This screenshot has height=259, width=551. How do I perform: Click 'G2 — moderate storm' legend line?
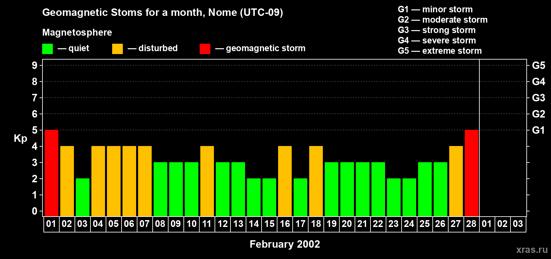point(443,20)
